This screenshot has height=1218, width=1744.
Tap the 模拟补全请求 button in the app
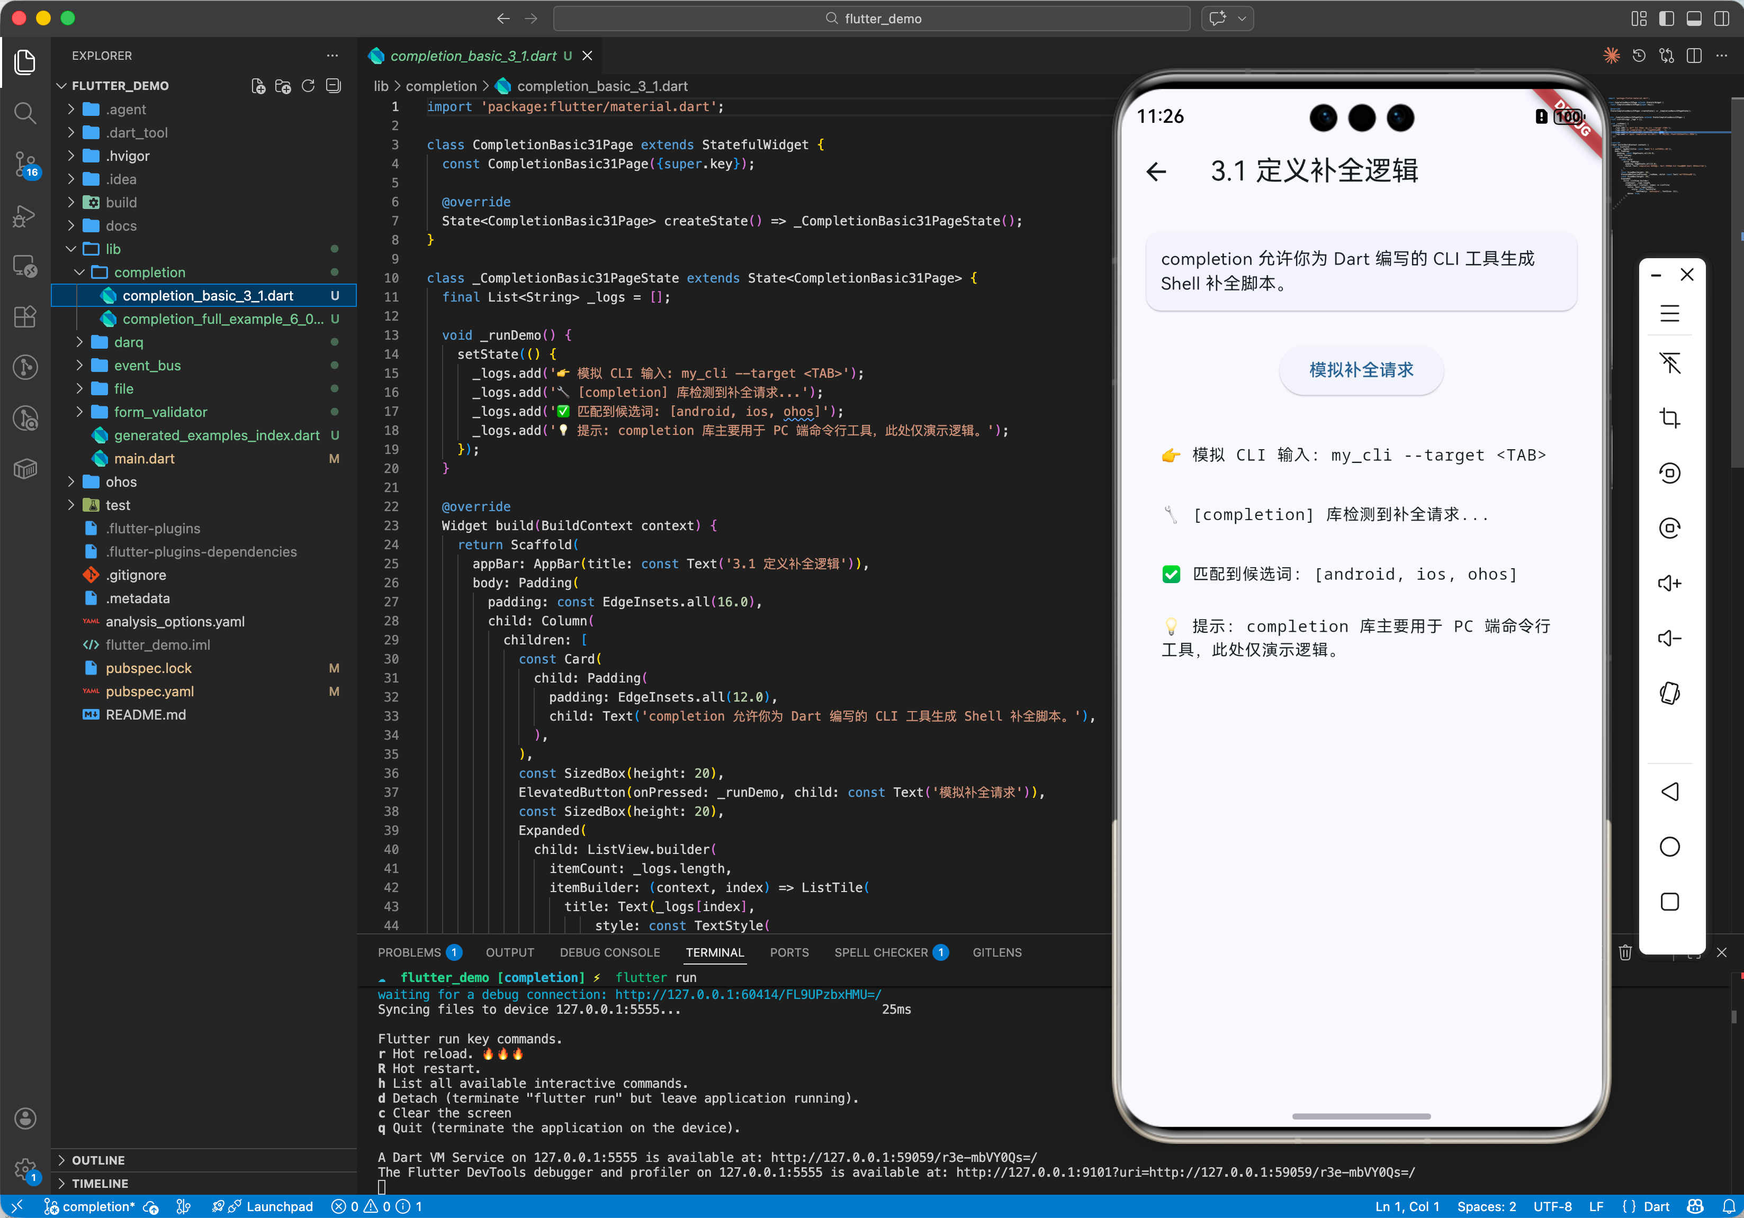click(x=1360, y=369)
